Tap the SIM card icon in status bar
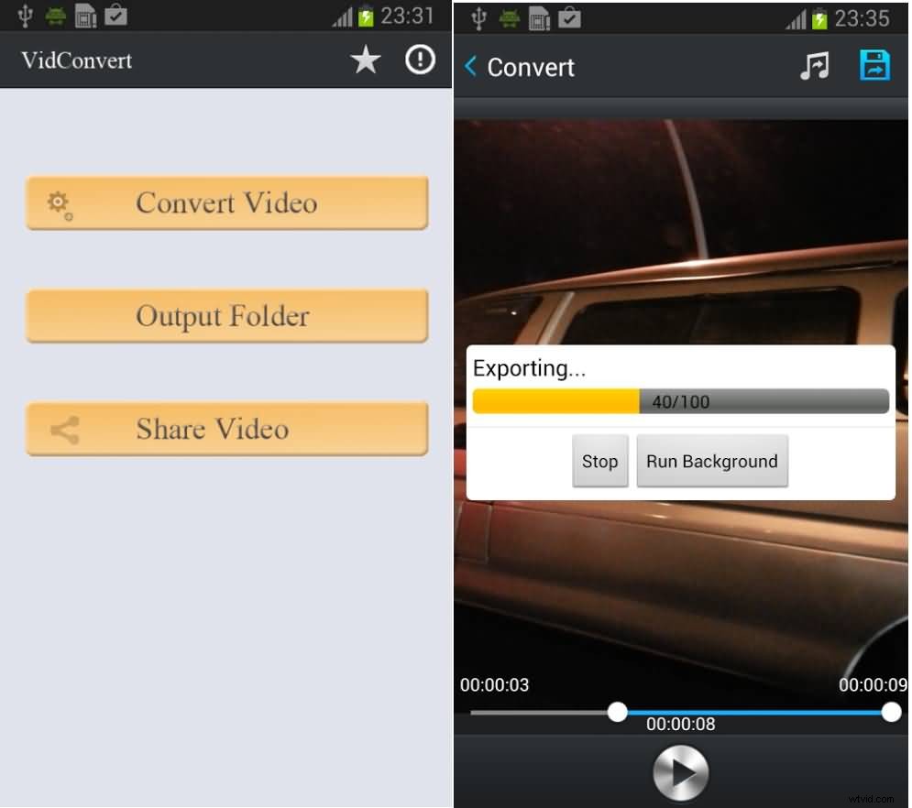 tap(86, 16)
